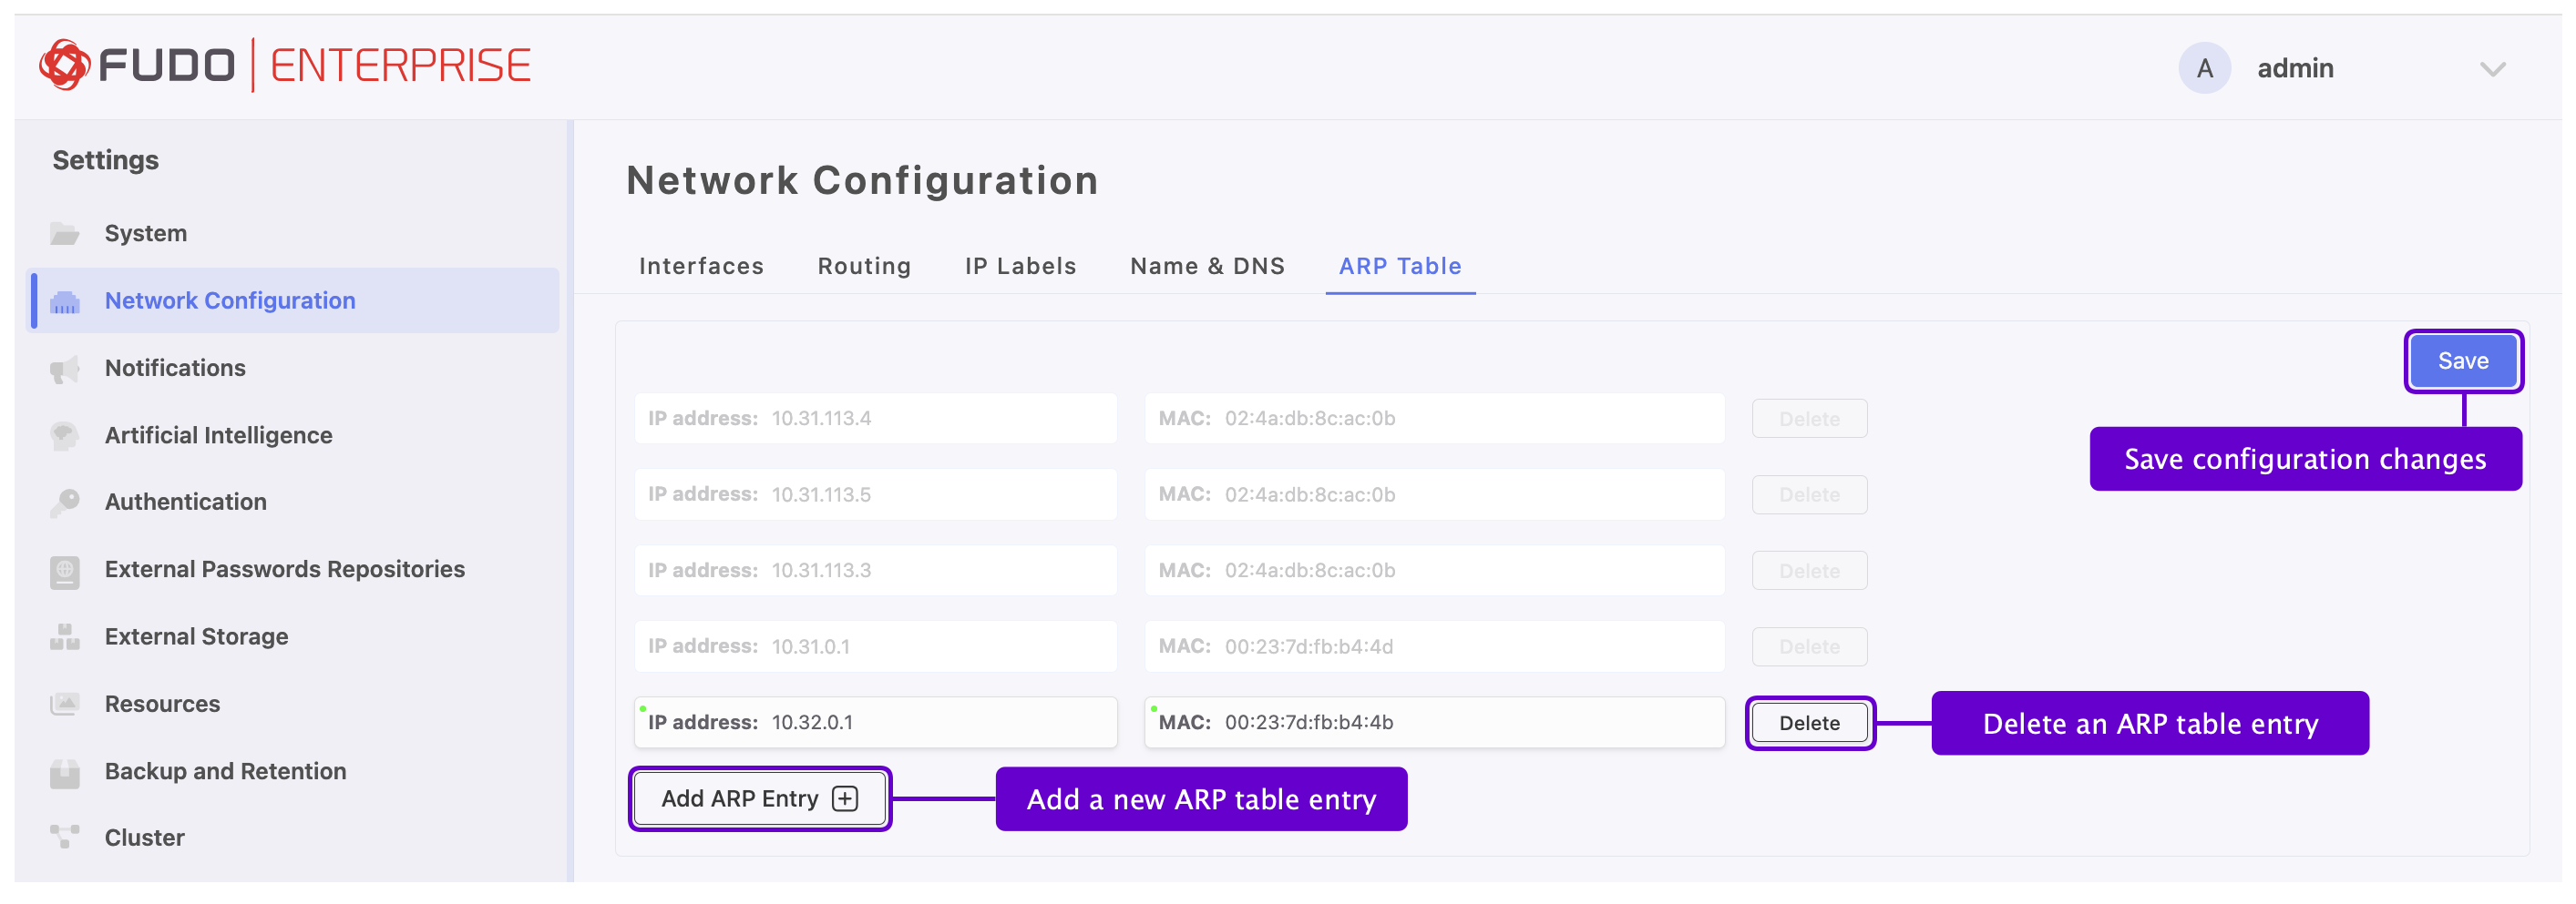
Task: Open System settings folder icon
Action: tap(65, 234)
